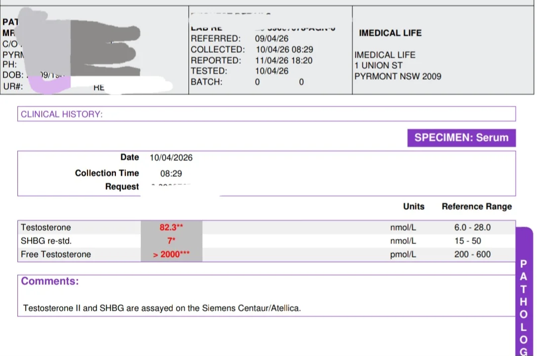The height and width of the screenshot is (356, 537).
Task: Select the Testosterone row label
Action: (x=46, y=228)
